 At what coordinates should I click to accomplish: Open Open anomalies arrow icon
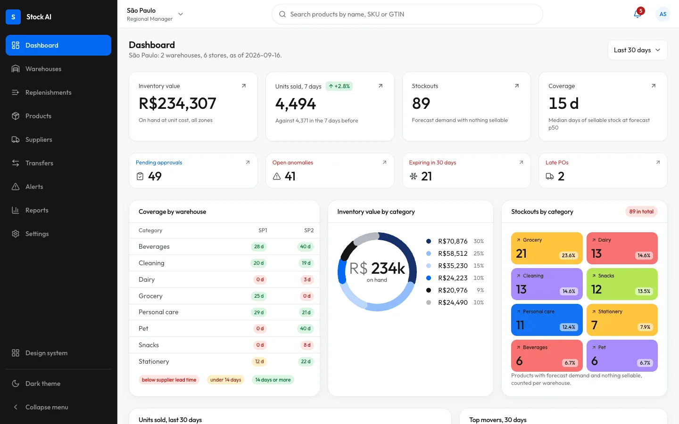point(385,163)
